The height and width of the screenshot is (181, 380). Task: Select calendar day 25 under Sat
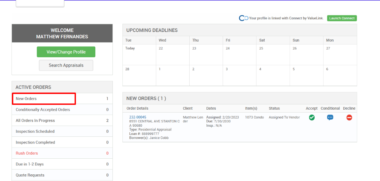[x=273, y=55]
